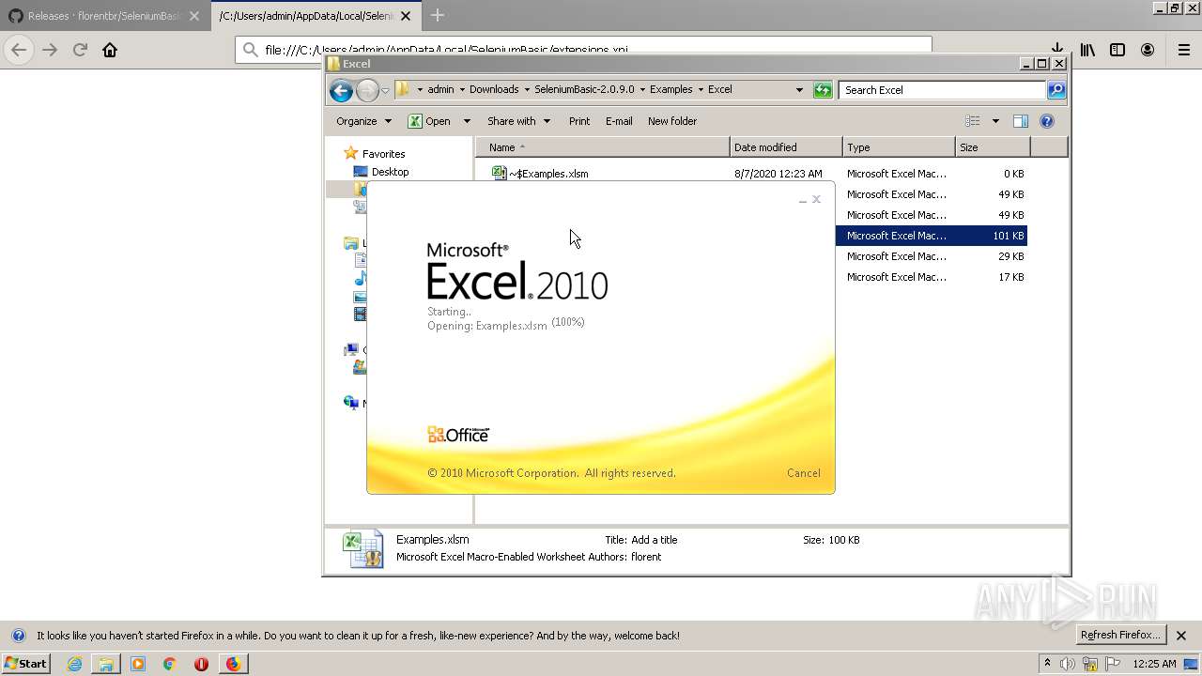This screenshot has height=676, width=1202.
Task: Click the Computer icon in navigation pane
Action: (351, 350)
